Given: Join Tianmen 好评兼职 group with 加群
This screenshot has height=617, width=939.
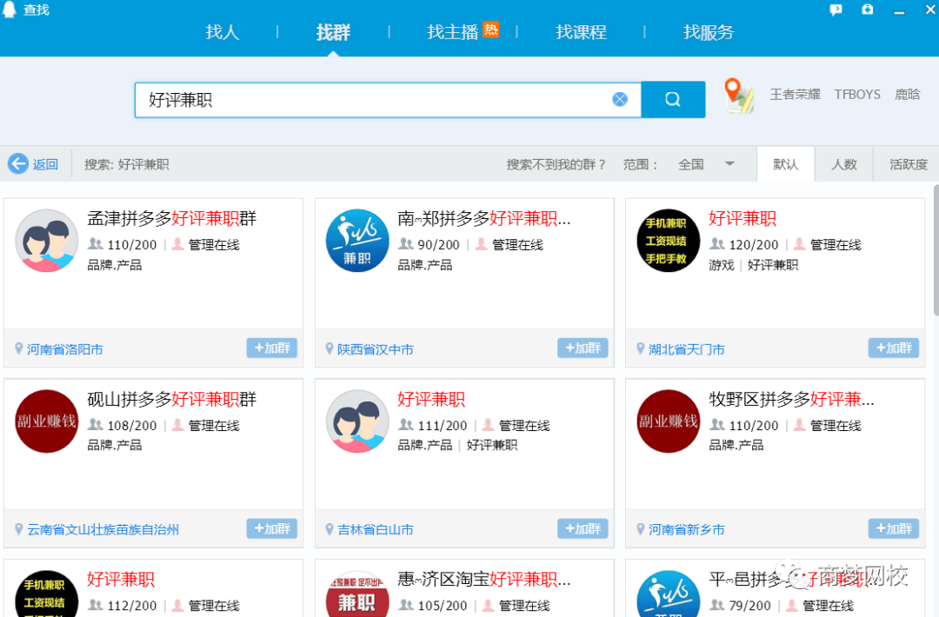Looking at the screenshot, I should 894,348.
